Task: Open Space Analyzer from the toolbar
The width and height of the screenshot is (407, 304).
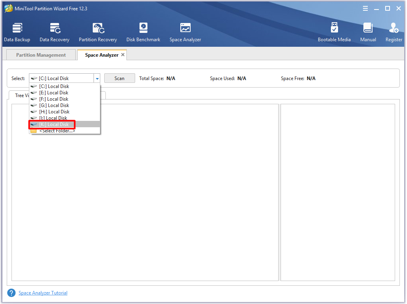Action: tap(185, 33)
